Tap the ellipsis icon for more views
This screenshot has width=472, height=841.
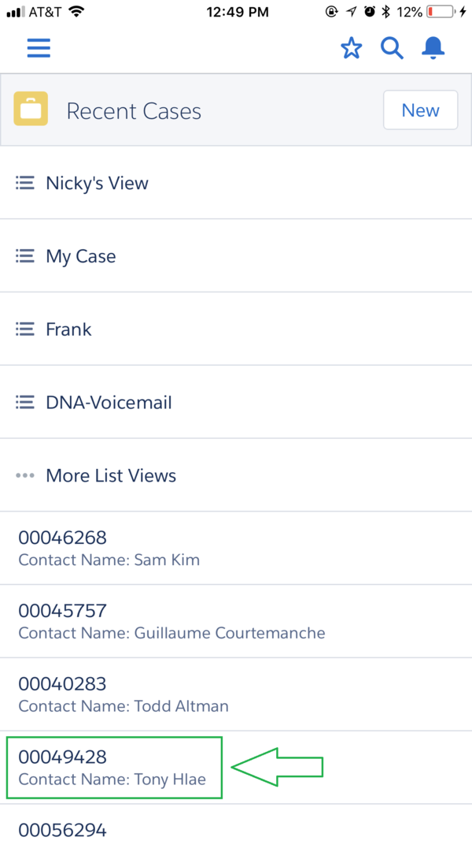[x=25, y=476]
